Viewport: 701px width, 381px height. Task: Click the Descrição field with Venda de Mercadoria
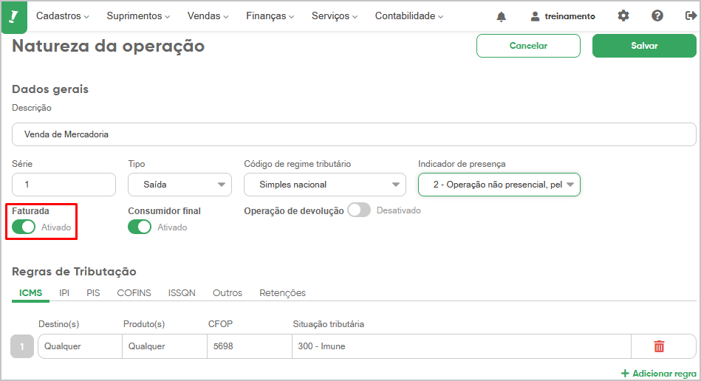point(354,134)
